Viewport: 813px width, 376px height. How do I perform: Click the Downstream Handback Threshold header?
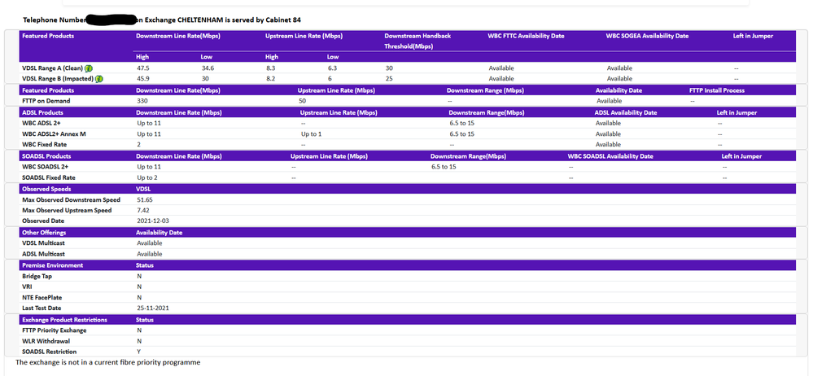[417, 41]
